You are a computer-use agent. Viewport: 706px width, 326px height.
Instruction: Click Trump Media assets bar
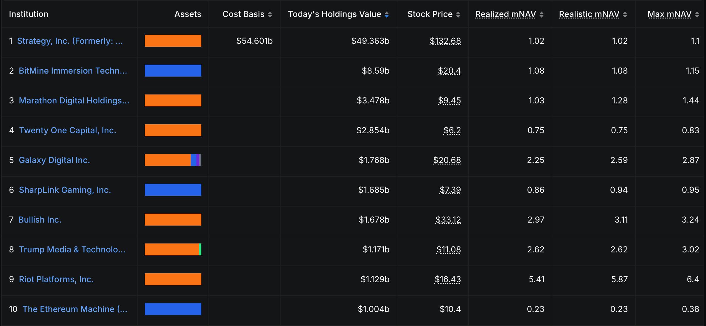(173, 249)
